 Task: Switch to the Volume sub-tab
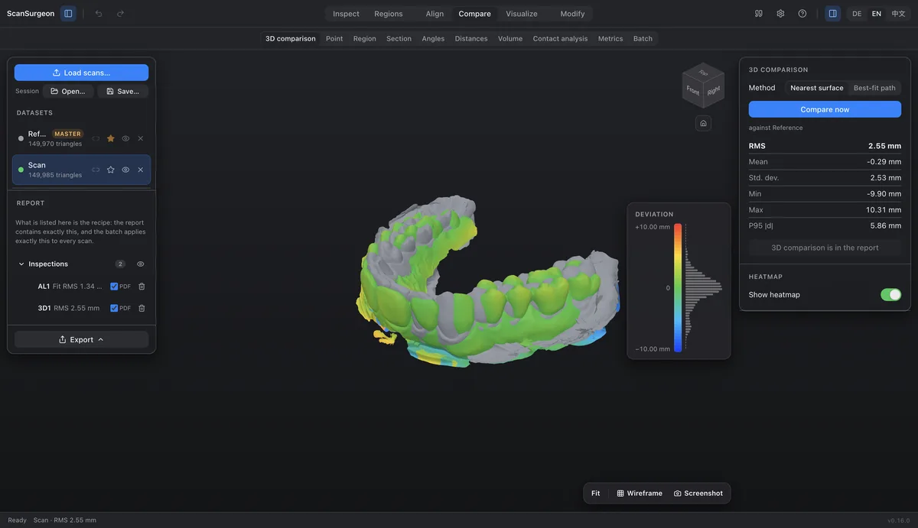(510, 39)
